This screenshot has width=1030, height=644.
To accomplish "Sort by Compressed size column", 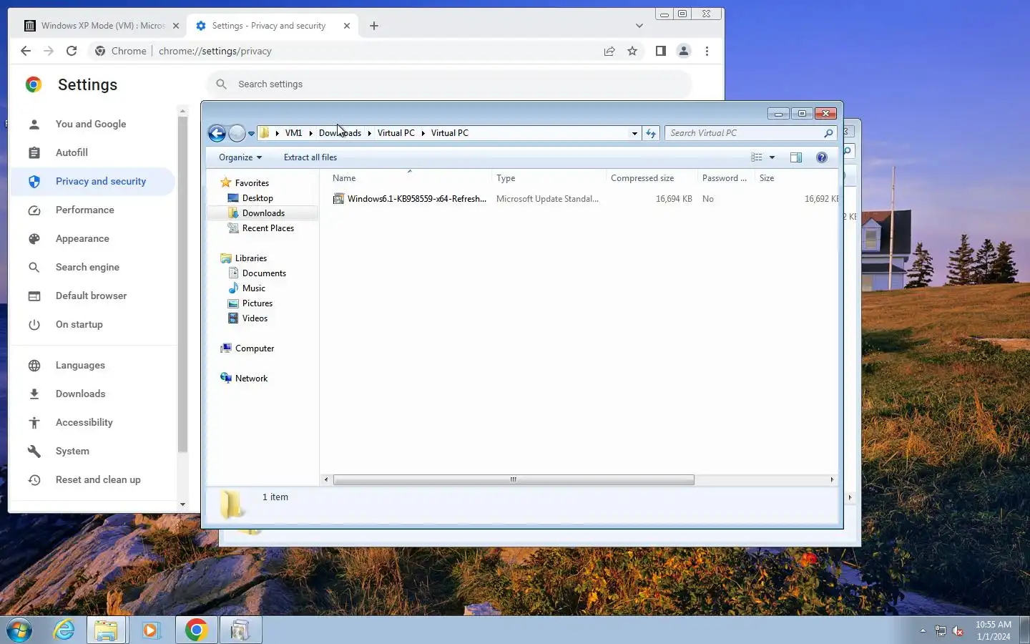I will point(652,178).
